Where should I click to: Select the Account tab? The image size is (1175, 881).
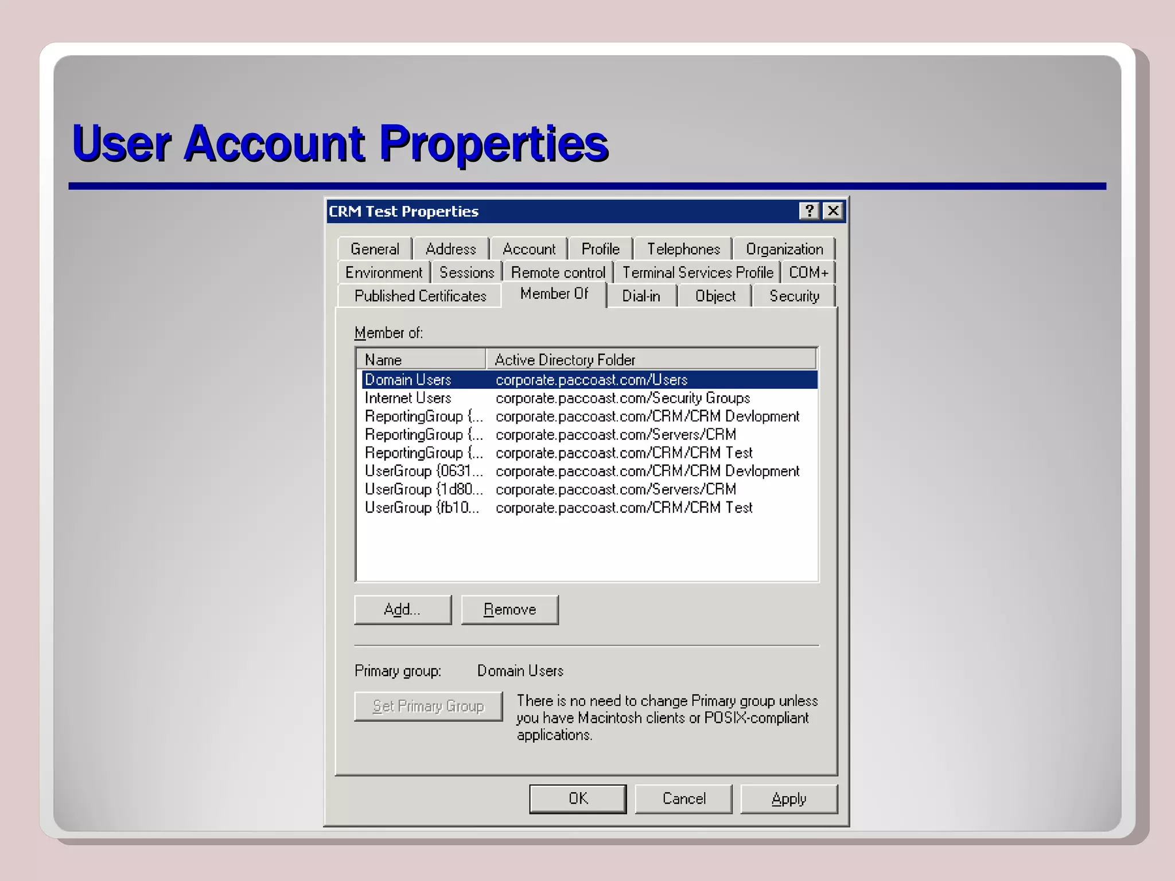coord(529,249)
